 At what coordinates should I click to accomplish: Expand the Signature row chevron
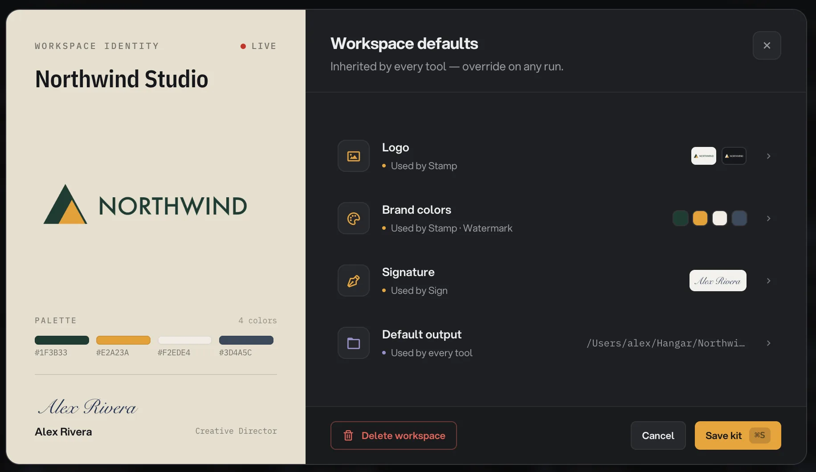pyautogui.click(x=768, y=281)
